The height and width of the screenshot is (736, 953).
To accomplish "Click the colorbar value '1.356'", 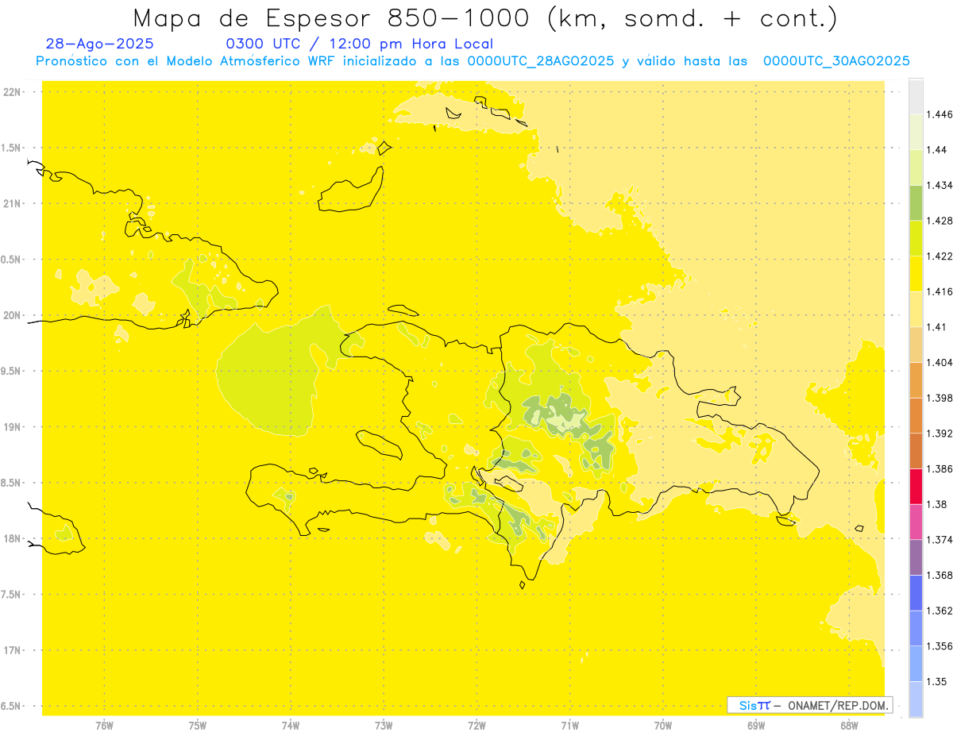I will pos(939,646).
